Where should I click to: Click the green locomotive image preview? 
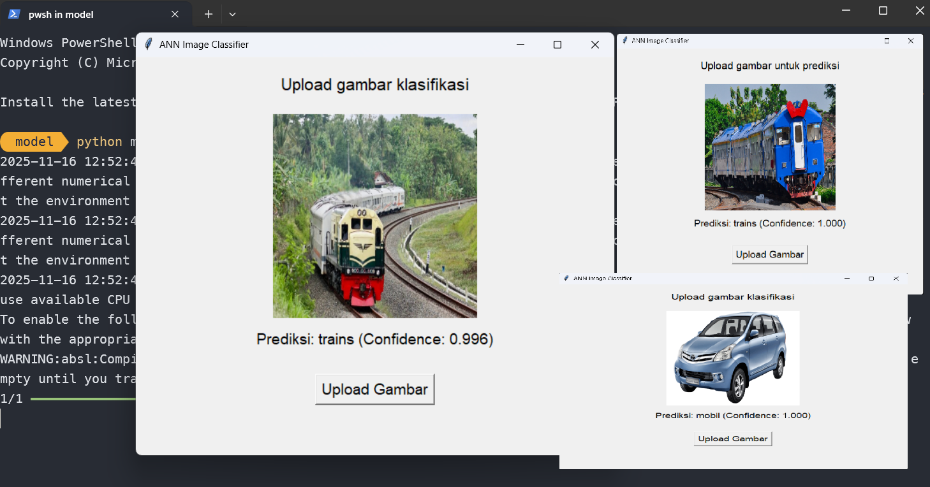(x=374, y=216)
